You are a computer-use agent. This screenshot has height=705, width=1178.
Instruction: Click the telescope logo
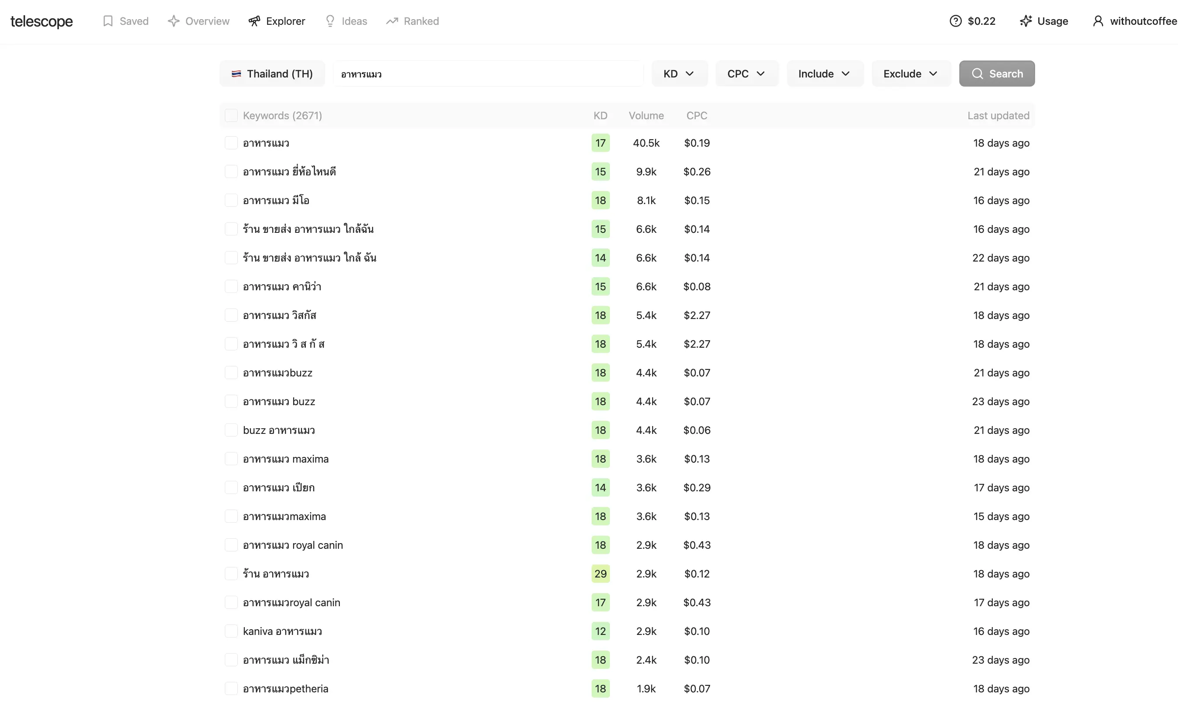41,21
